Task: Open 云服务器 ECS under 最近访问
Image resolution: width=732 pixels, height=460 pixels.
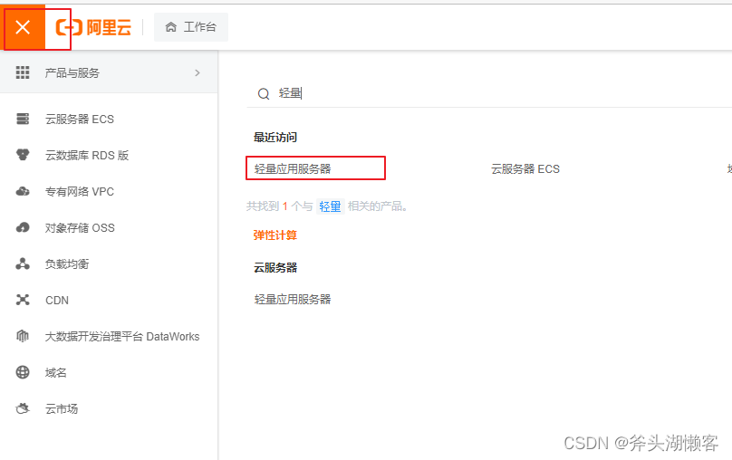Action: (x=525, y=169)
